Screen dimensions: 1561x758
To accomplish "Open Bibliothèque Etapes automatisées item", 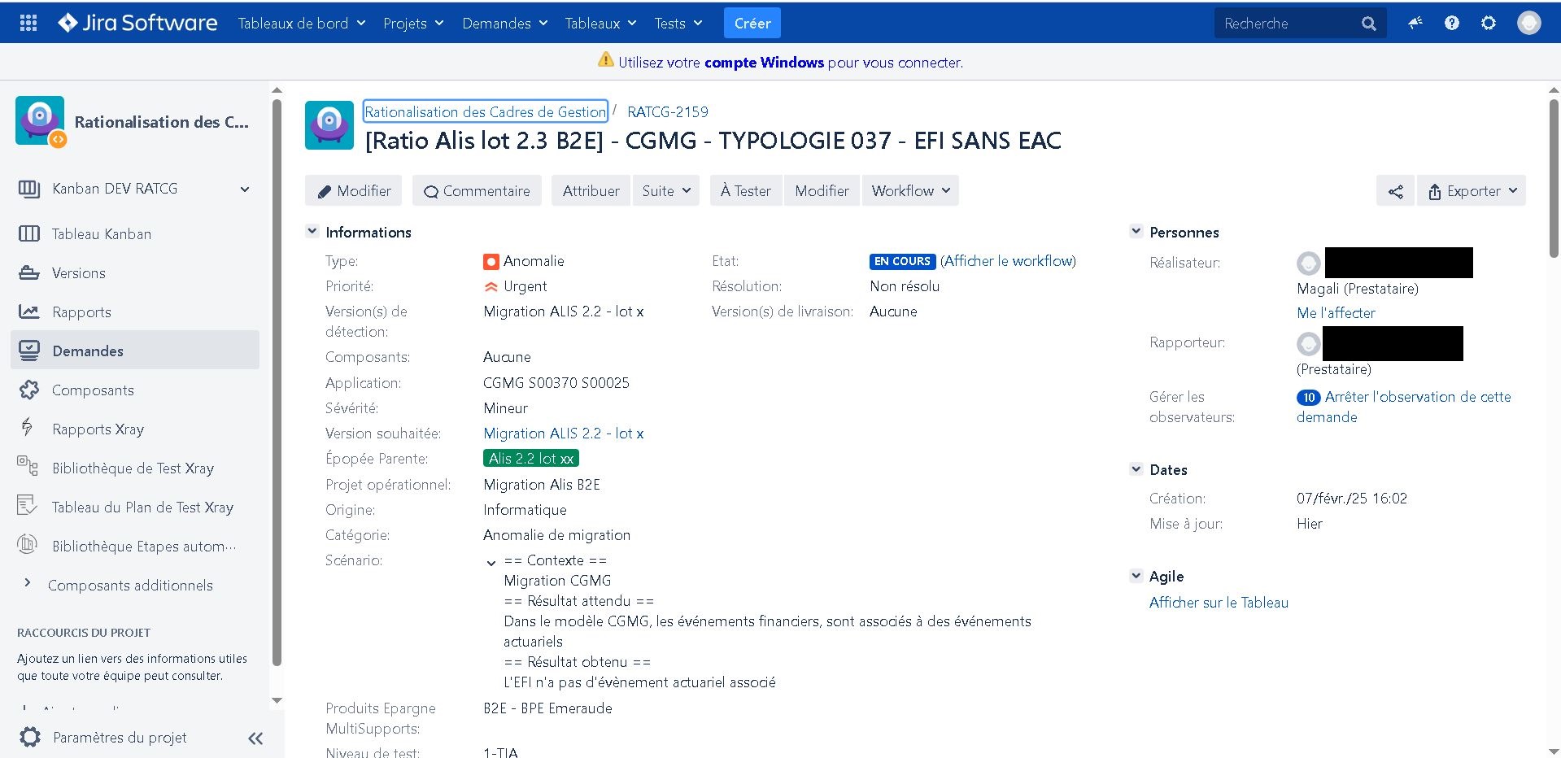I will click(135, 547).
